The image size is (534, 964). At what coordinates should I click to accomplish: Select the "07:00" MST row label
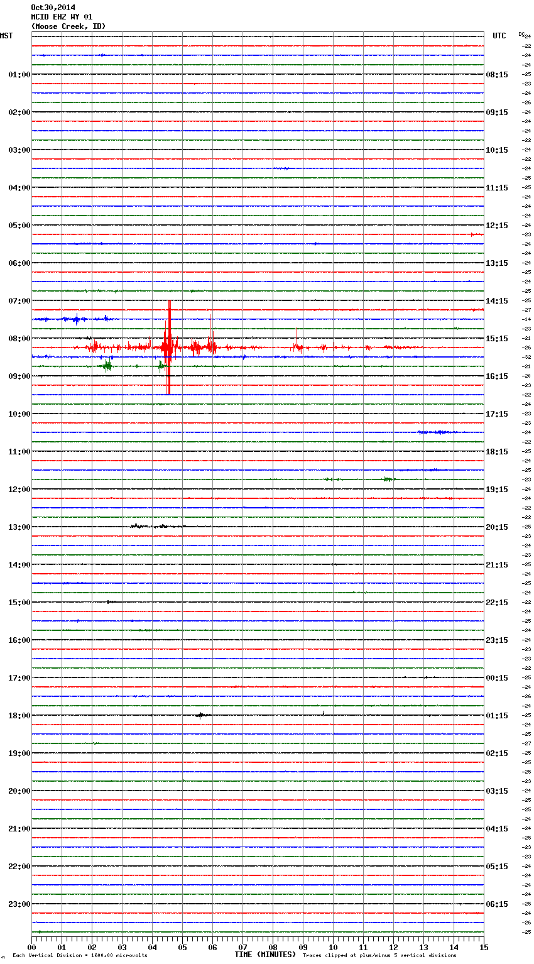pos(19,301)
